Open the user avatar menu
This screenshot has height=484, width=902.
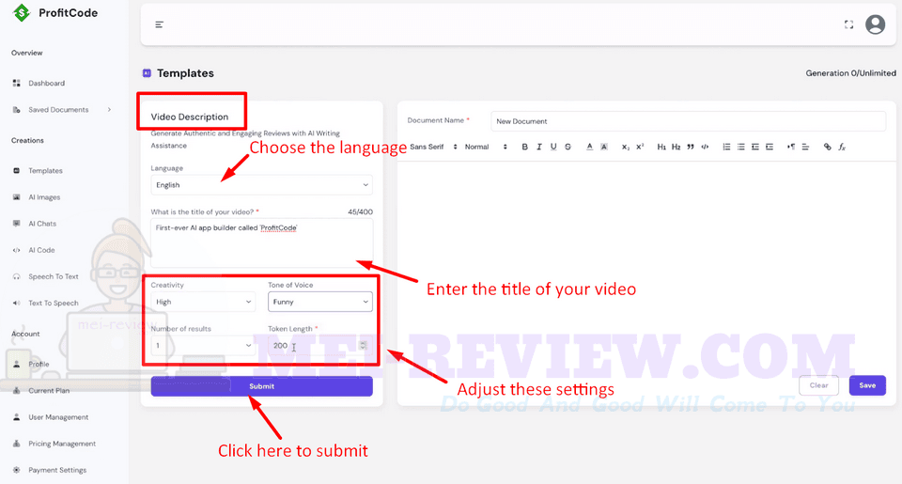pyautogui.click(x=875, y=24)
